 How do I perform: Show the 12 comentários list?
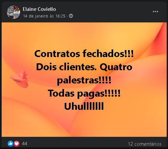pyautogui.click(x=145, y=144)
